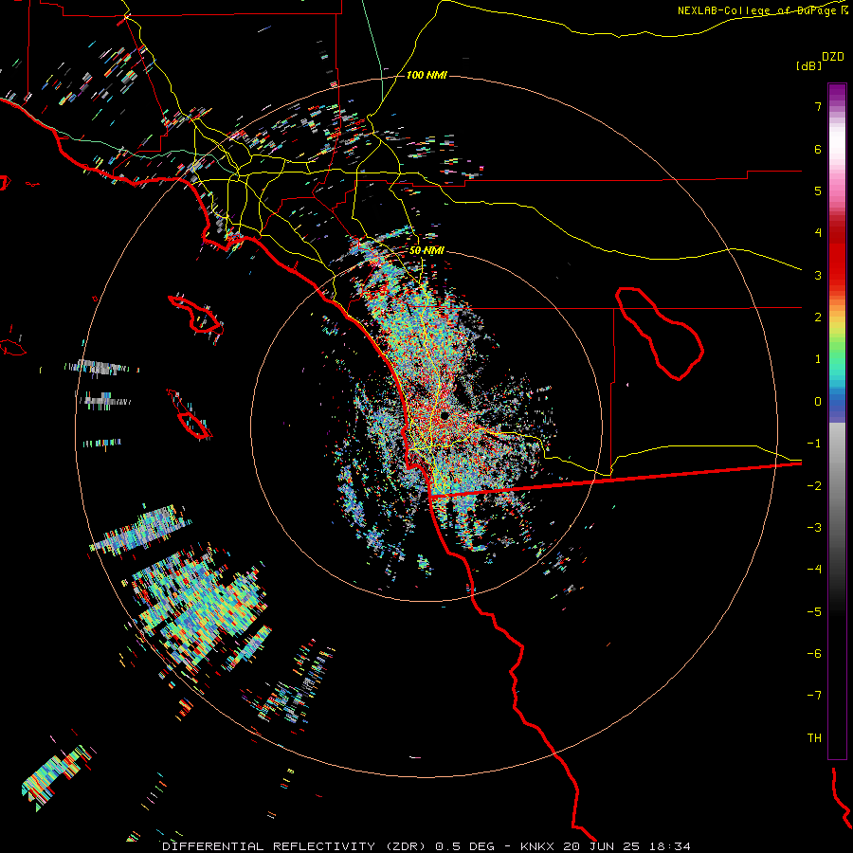Screen dimensions: 853x853
Task: Click the DZD product label above colorbar
Action: click(x=833, y=57)
